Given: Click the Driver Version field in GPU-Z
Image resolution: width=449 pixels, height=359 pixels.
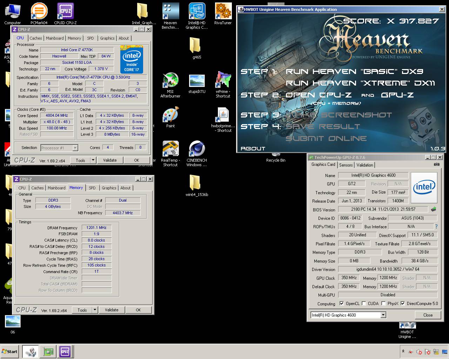Looking at the screenshot, I should pyautogui.click(x=388, y=269).
